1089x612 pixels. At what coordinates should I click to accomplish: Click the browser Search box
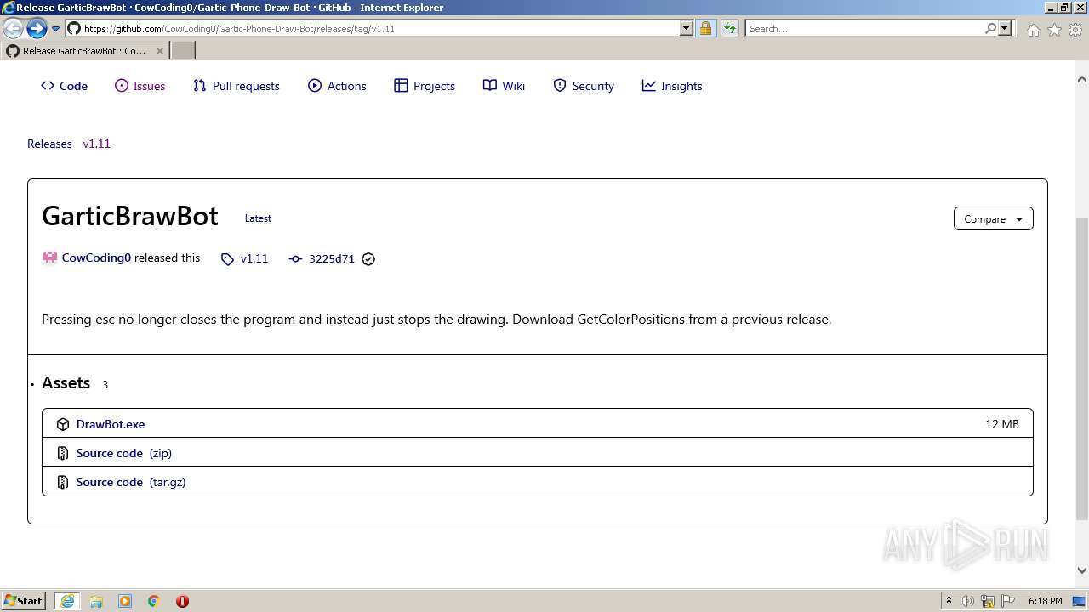click(864, 29)
